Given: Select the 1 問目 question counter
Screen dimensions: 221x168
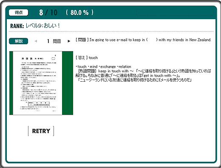Looking at the screenshot, I should coord(54,41).
